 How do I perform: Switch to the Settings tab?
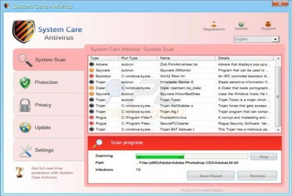(x=49, y=150)
